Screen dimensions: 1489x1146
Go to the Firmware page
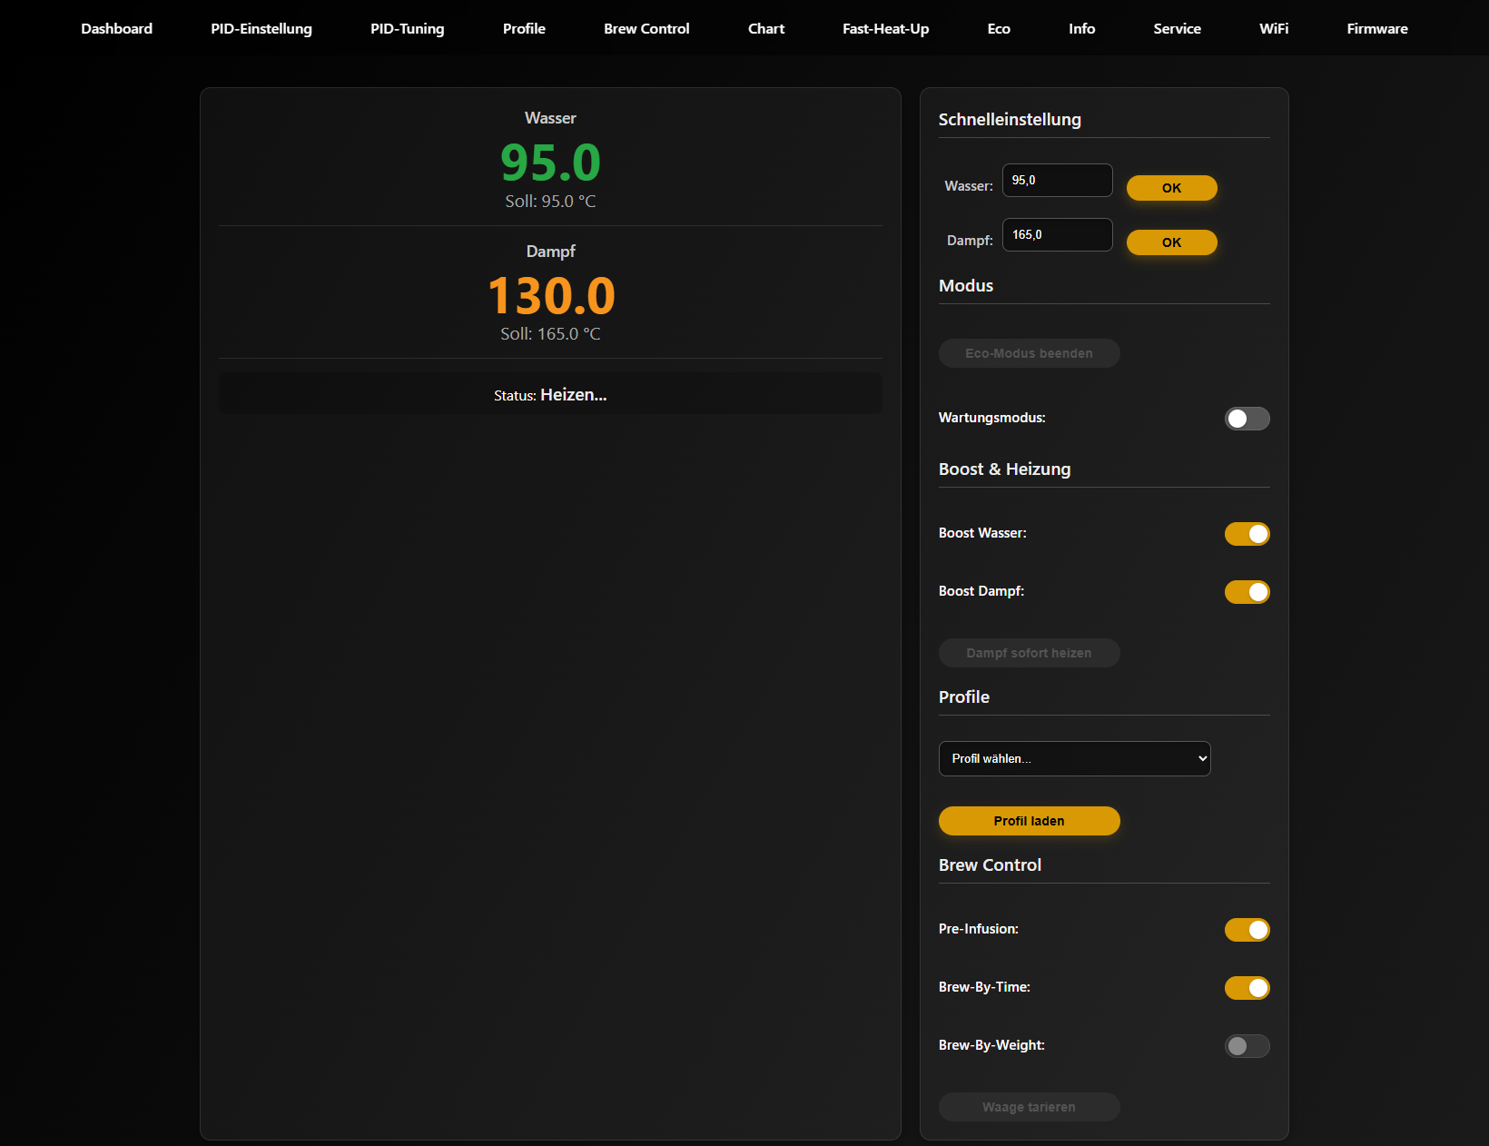(x=1377, y=28)
